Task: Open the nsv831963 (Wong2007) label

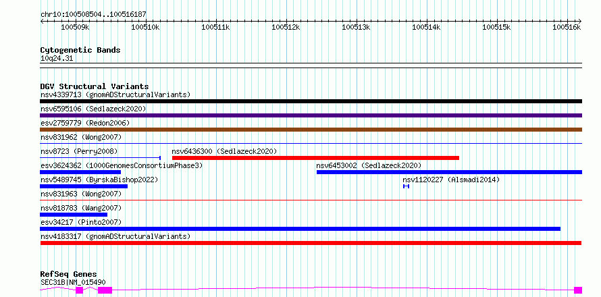Action: [81, 194]
